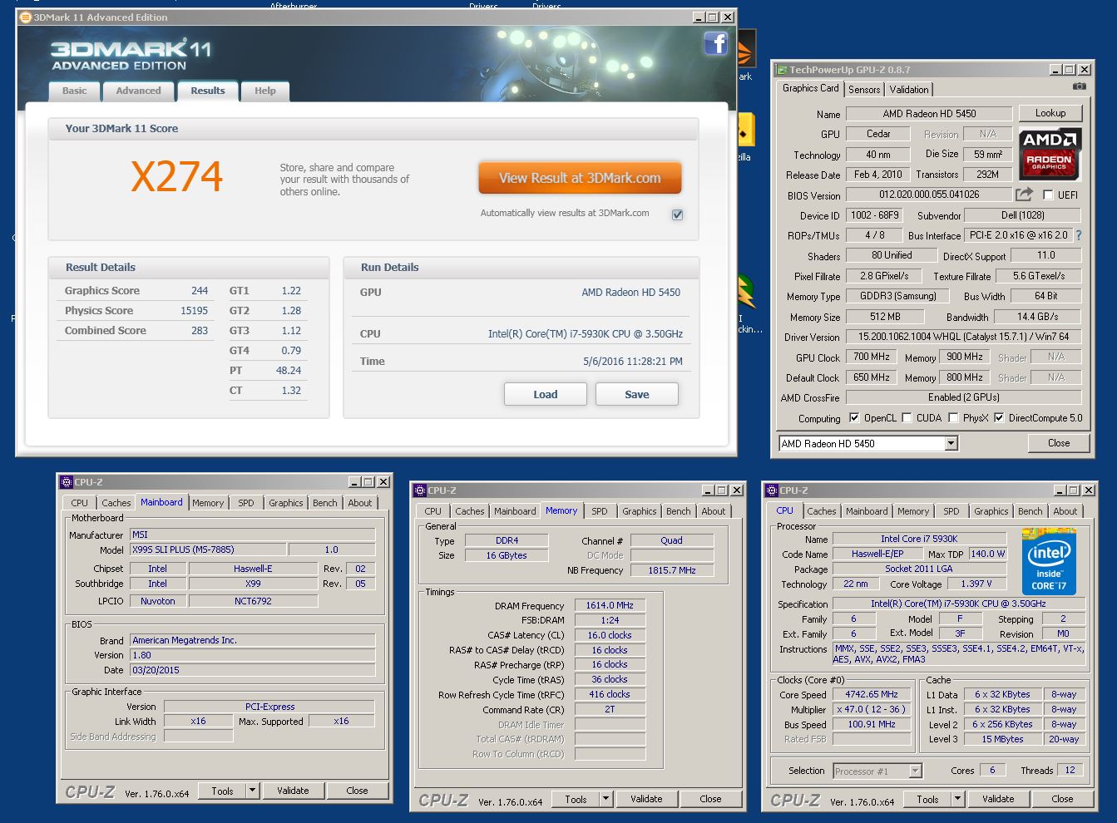
Task: Open Tools dropdown arrow in Memory CPU-Z
Action: (x=605, y=799)
